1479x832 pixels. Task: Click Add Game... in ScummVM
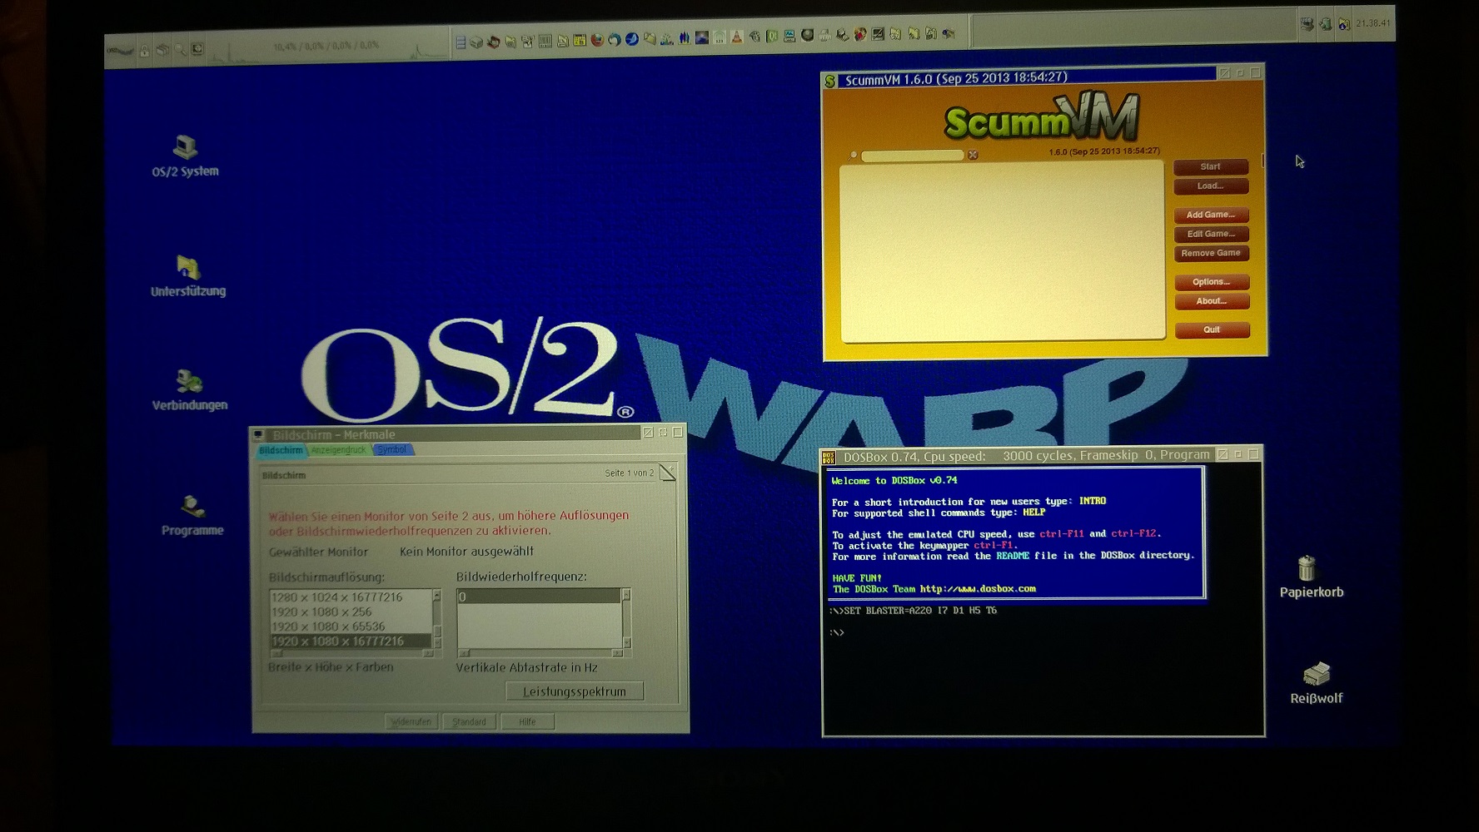tap(1211, 215)
